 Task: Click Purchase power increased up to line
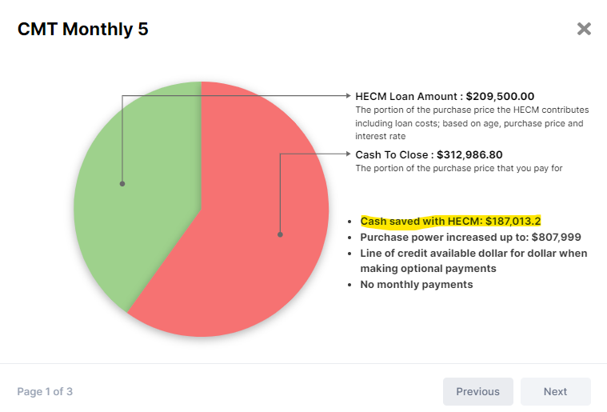tap(471, 237)
